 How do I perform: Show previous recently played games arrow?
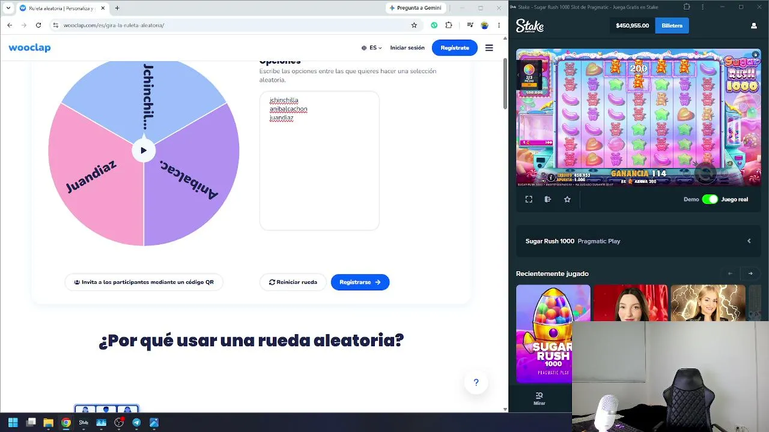tap(731, 274)
